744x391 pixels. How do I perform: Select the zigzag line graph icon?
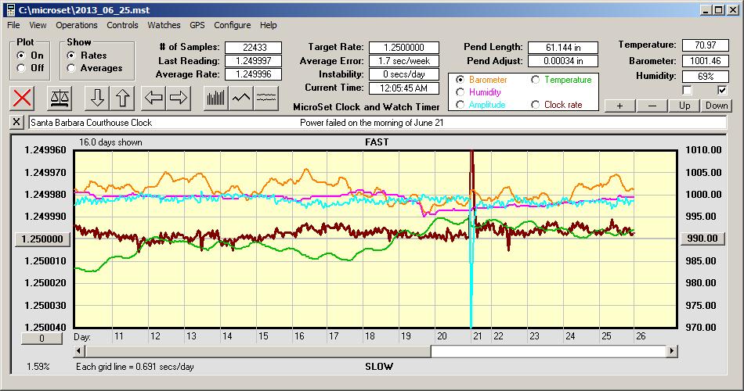coord(241,98)
